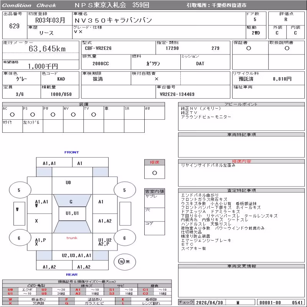Click the circle mark under NV equipment
The image size is (307, 307).
point(73,114)
